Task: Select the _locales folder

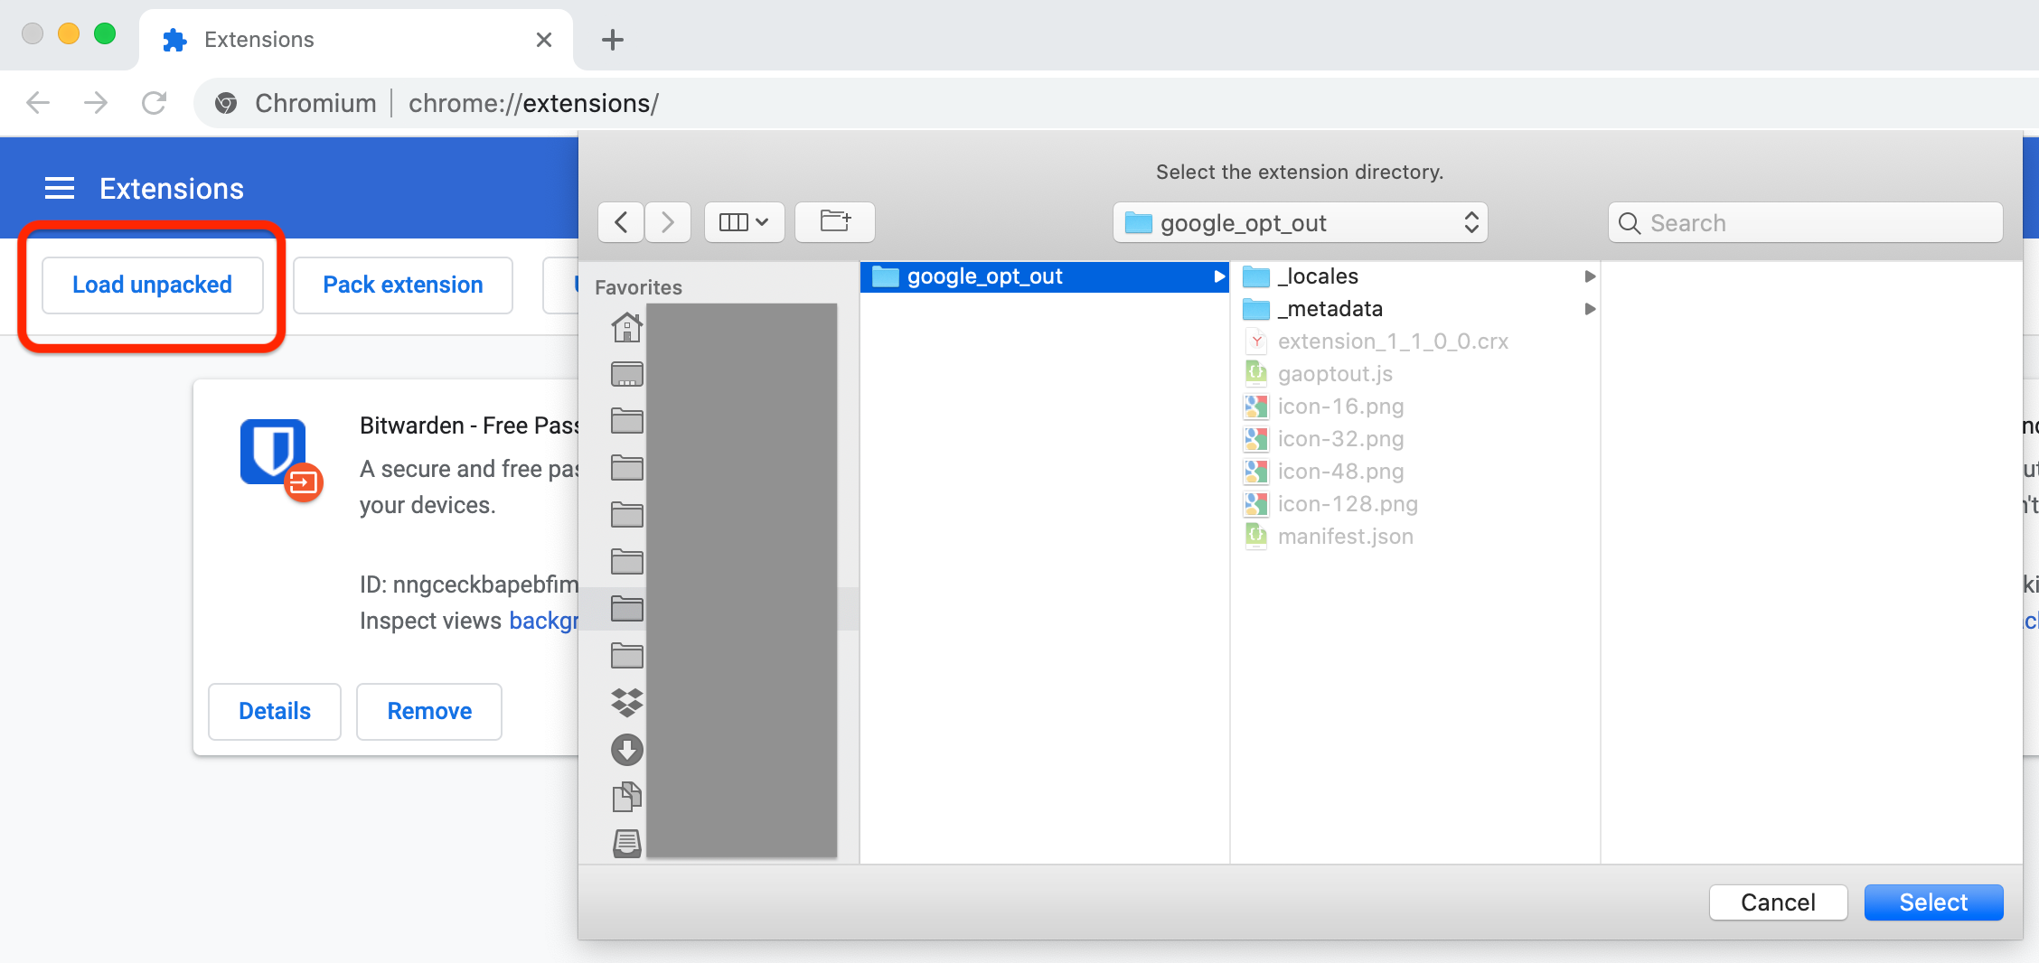Action: coord(1415,276)
